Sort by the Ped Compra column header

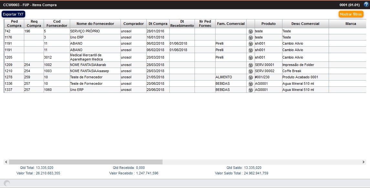coord(14,24)
